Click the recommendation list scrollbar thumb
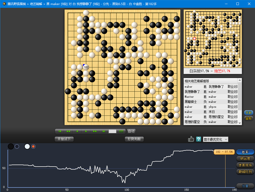 [240, 96]
